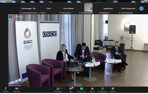Open the Interpretation globe icon
The height and width of the screenshot is (94, 148).
103,89
